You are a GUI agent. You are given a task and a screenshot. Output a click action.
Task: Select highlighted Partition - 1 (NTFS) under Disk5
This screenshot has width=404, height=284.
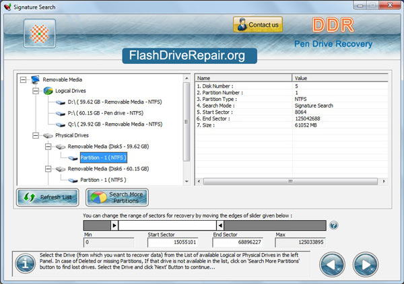click(103, 157)
